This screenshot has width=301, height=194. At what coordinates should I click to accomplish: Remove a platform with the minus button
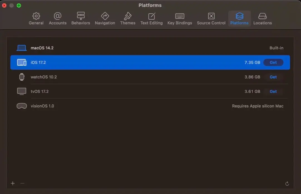coord(22,183)
